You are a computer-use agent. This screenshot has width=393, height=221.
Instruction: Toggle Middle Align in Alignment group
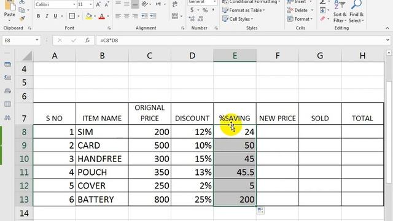tap(126, 4)
